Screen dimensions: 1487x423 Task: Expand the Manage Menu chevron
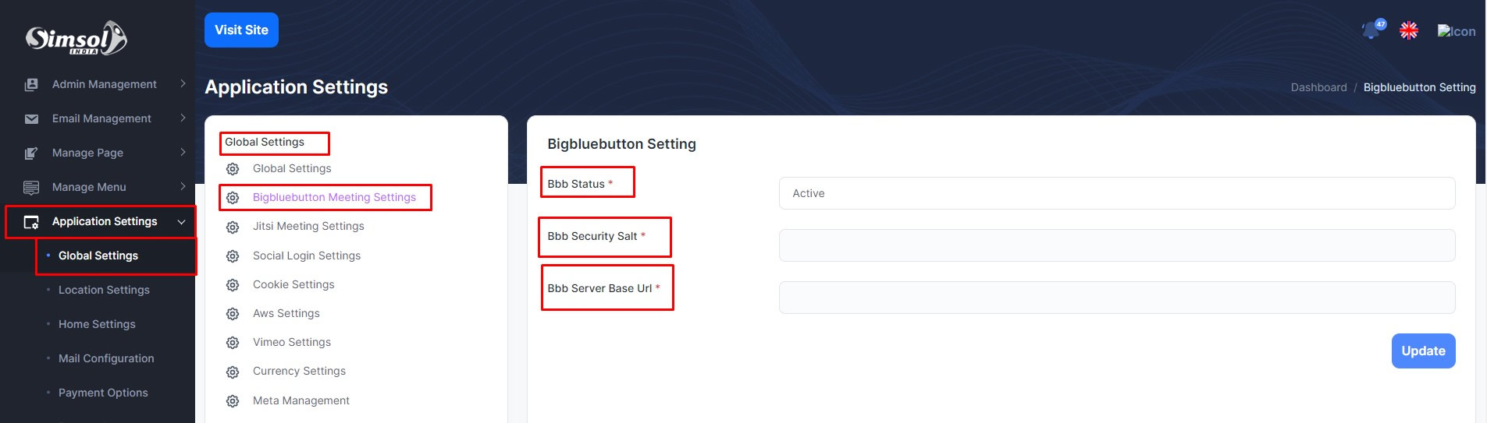[183, 186]
